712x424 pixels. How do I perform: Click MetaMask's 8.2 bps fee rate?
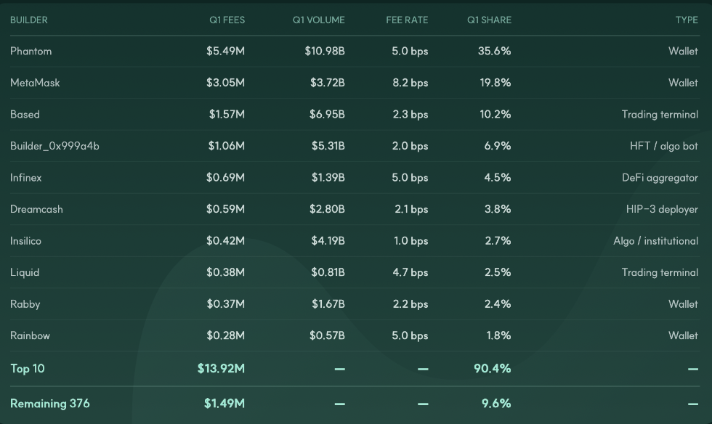pos(410,83)
